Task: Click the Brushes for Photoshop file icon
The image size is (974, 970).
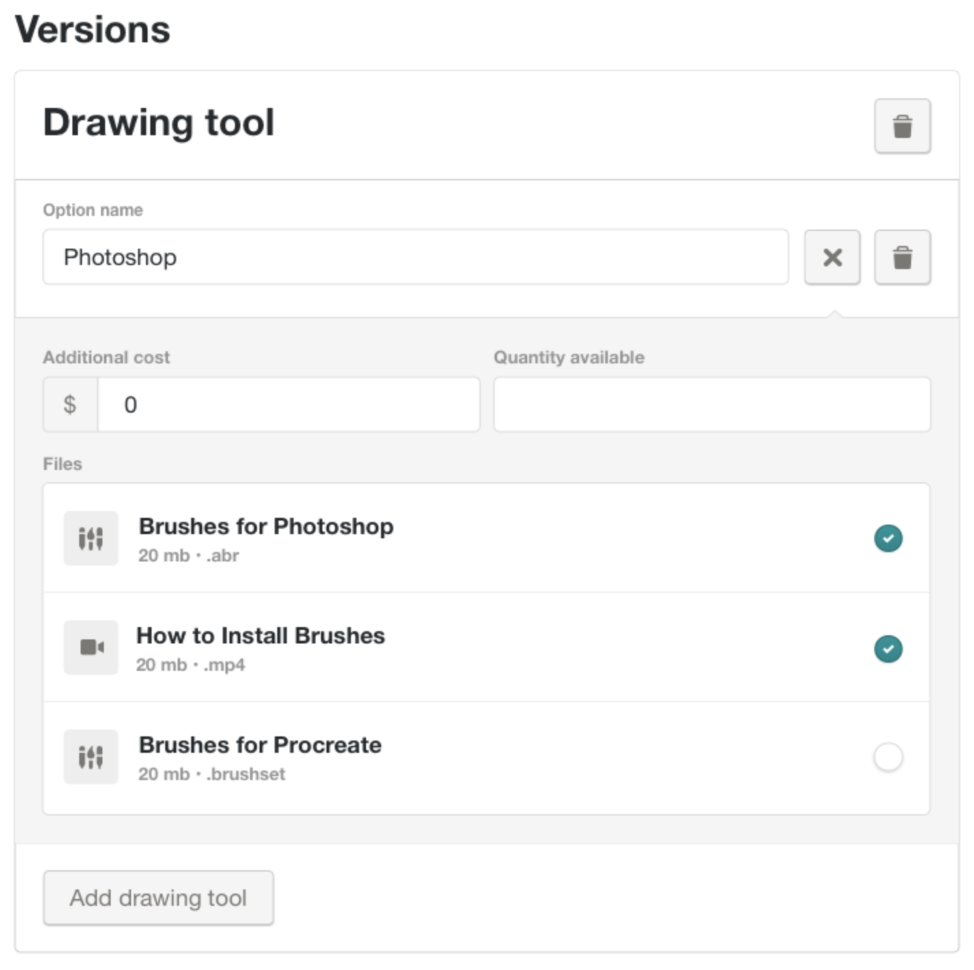Action: pos(91,538)
